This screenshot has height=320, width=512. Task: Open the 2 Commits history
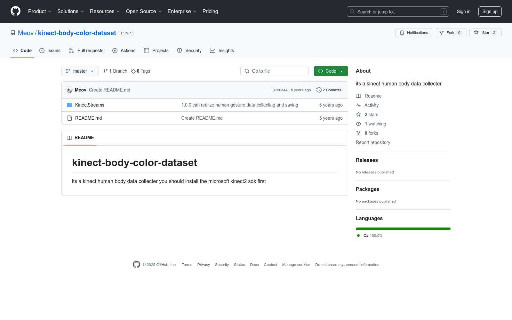coord(329,90)
